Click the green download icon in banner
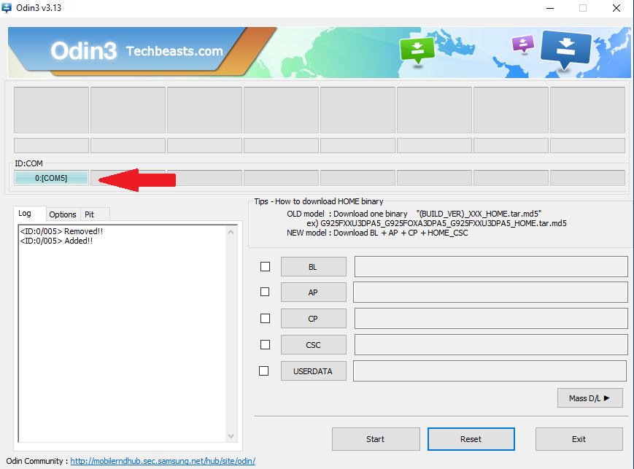This screenshot has width=634, height=469. [x=417, y=50]
